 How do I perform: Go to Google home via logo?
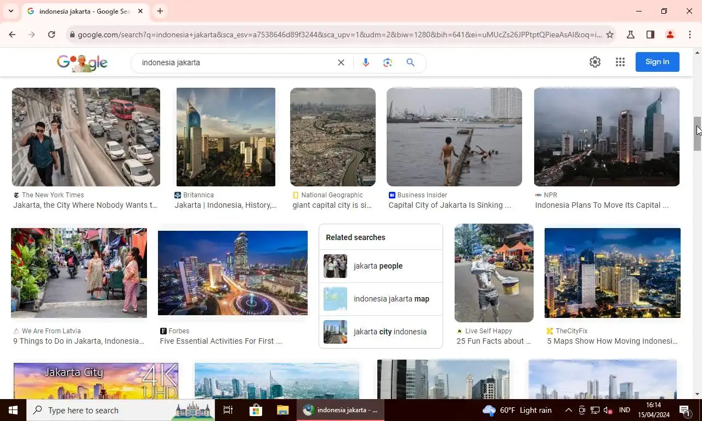82,62
